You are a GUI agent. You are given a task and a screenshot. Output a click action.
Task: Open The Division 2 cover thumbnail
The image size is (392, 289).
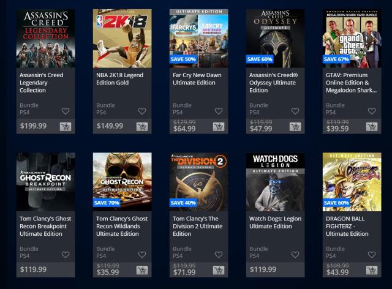198,182
